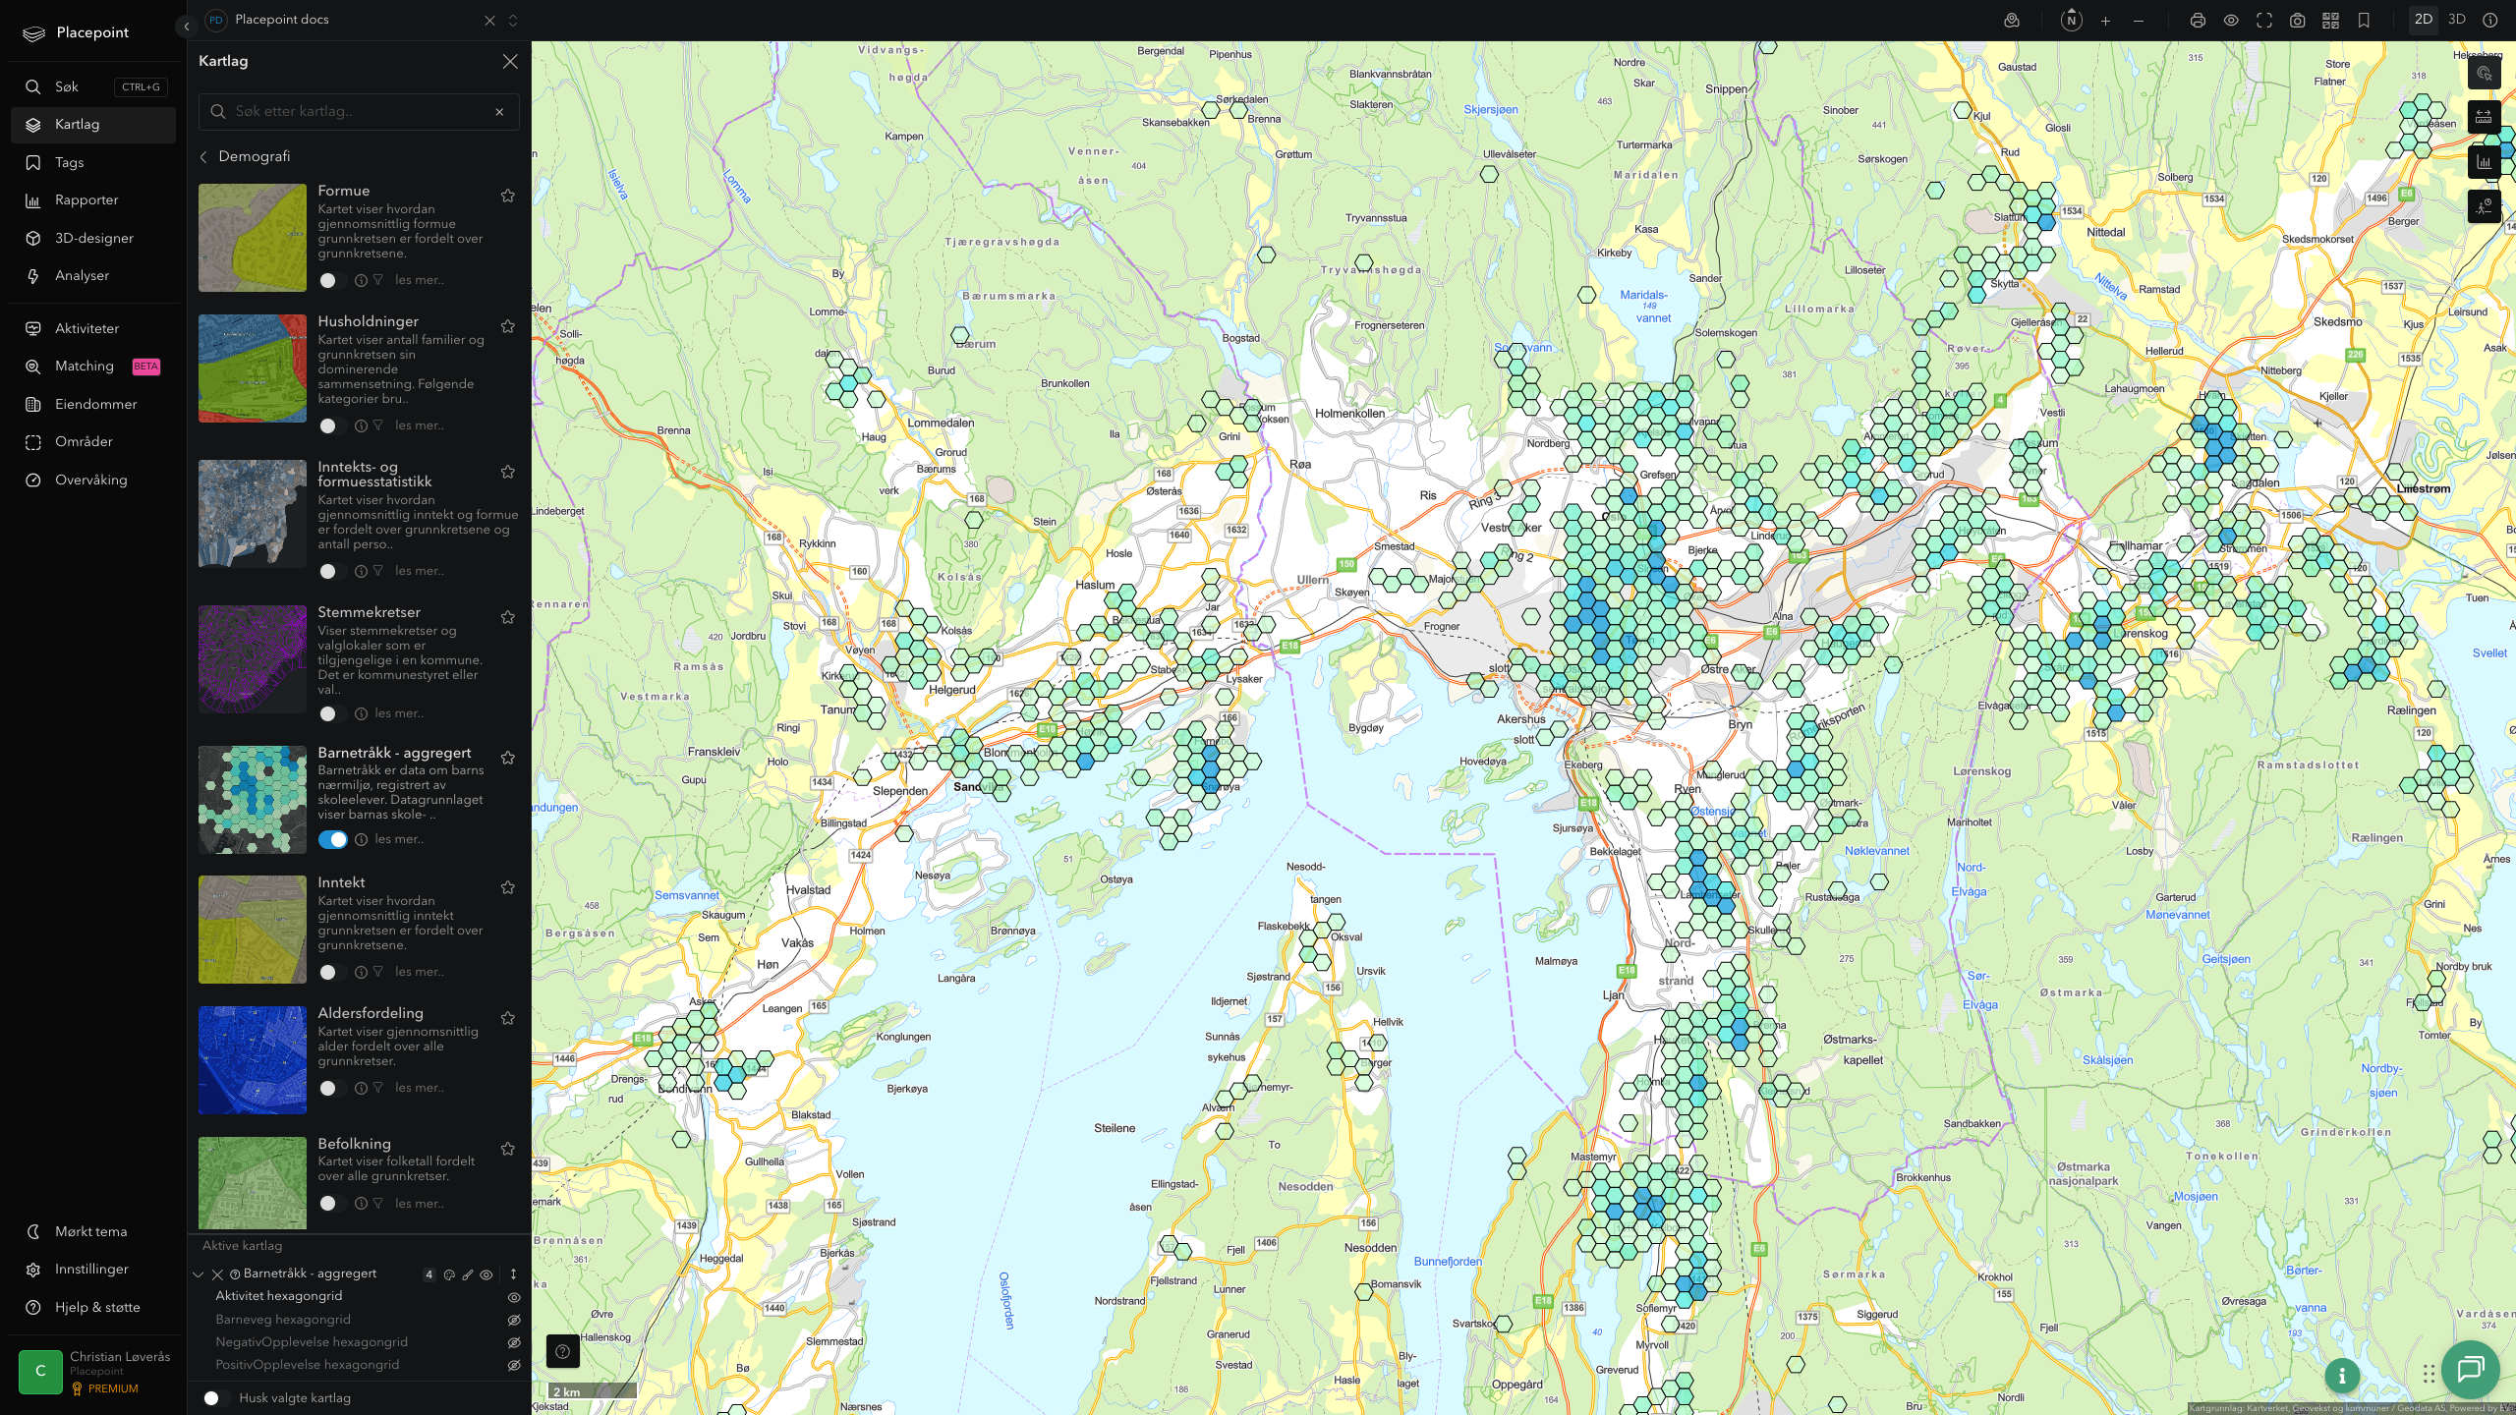
Task: Enable the Aldersfordeling layer toggle
Action: [332, 1088]
